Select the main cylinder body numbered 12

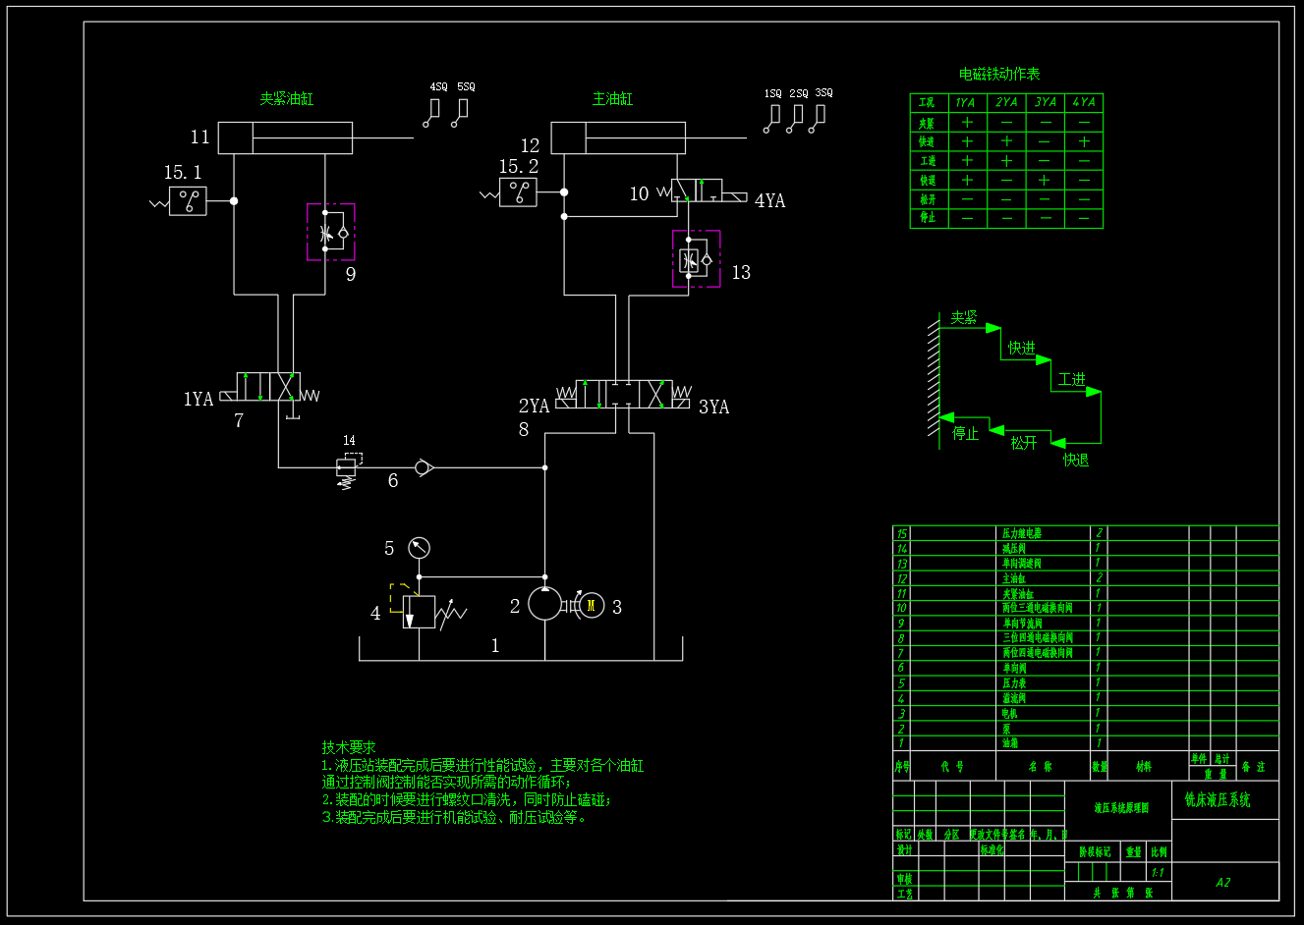[618, 137]
